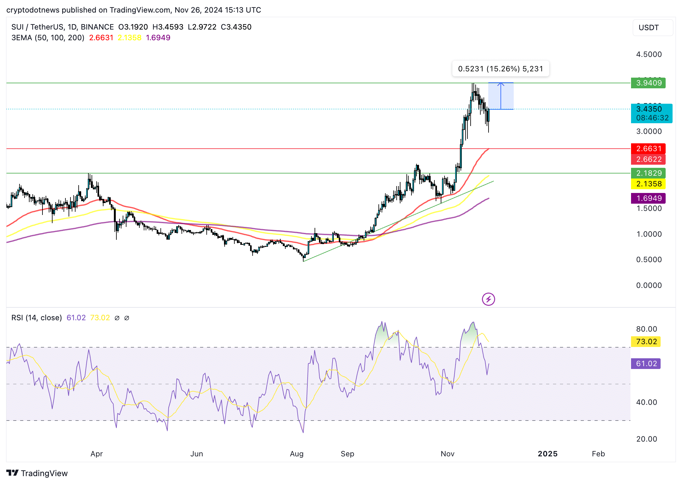Image resolution: width=682 pixels, height=484 pixels.
Task: Click the 0.0000 price axis label
Action: (649, 285)
